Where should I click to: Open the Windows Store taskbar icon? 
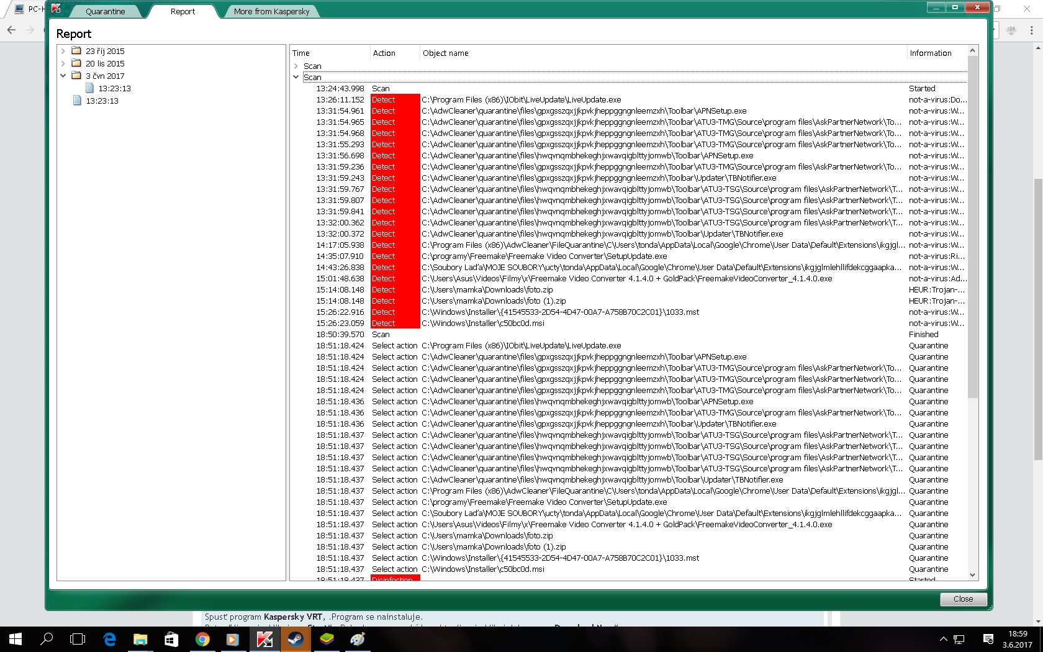pyautogui.click(x=171, y=639)
